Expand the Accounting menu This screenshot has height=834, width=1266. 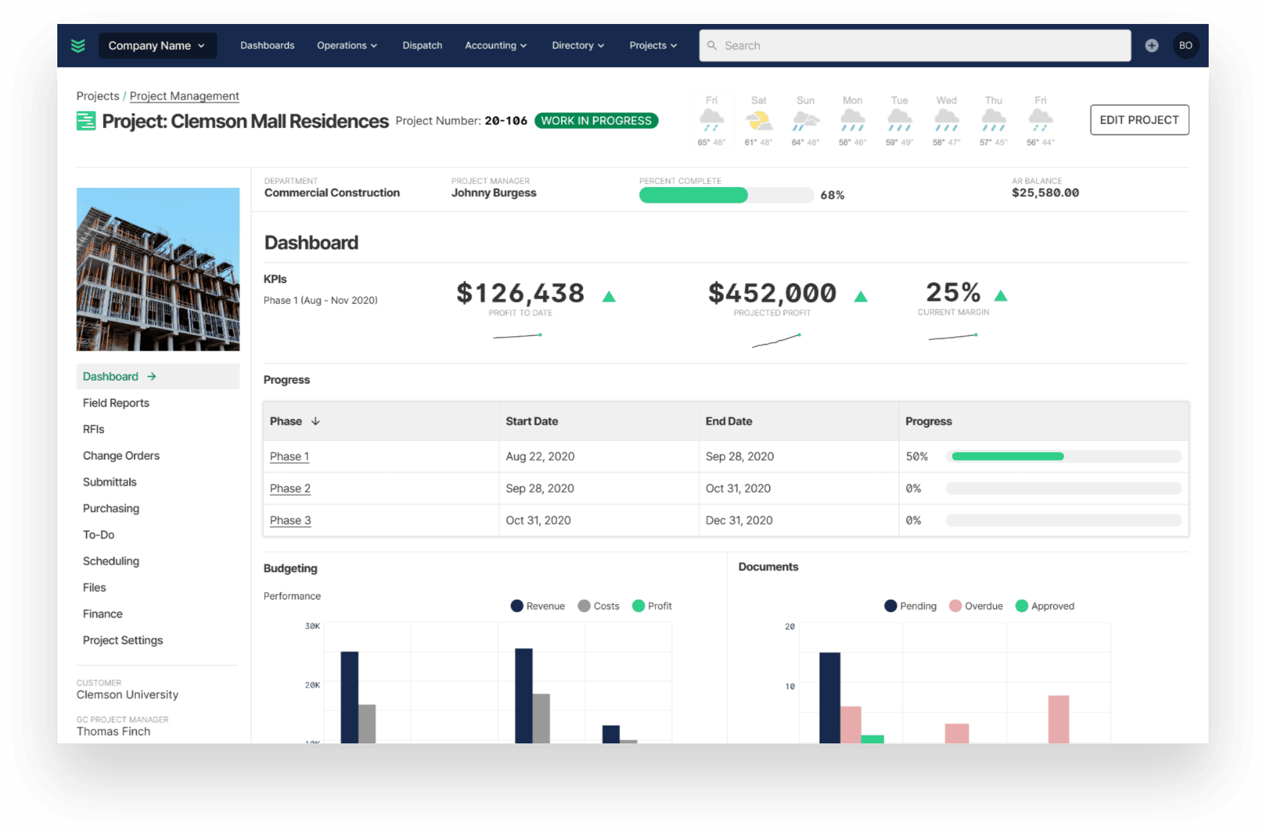click(x=496, y=45)
